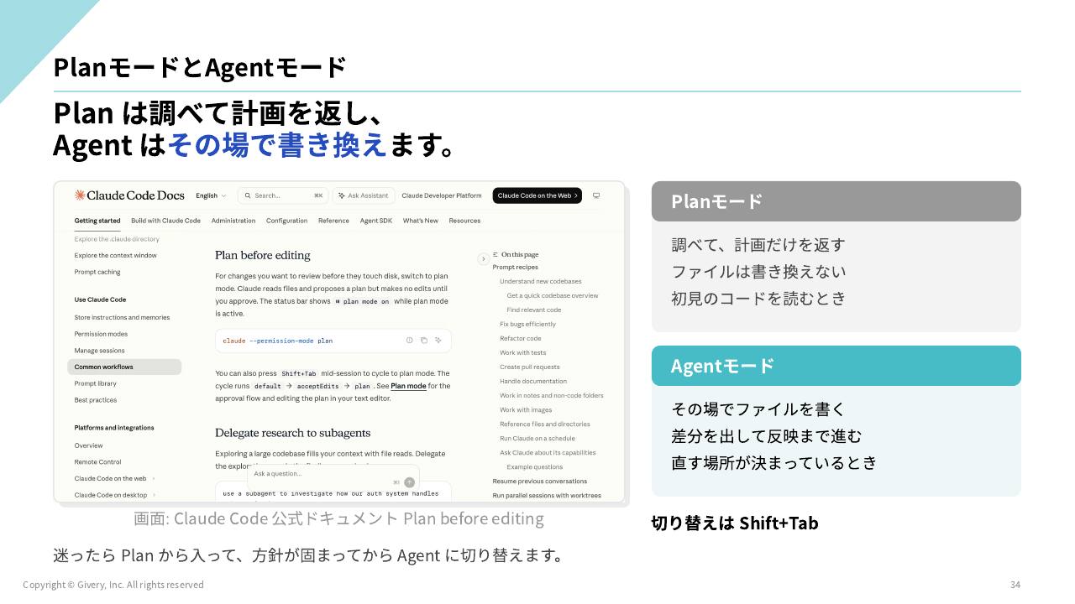Viewport: 1075px width, 604px height.
Task: Open Prompt caching in the sidebar
Action: pos(97,272)
